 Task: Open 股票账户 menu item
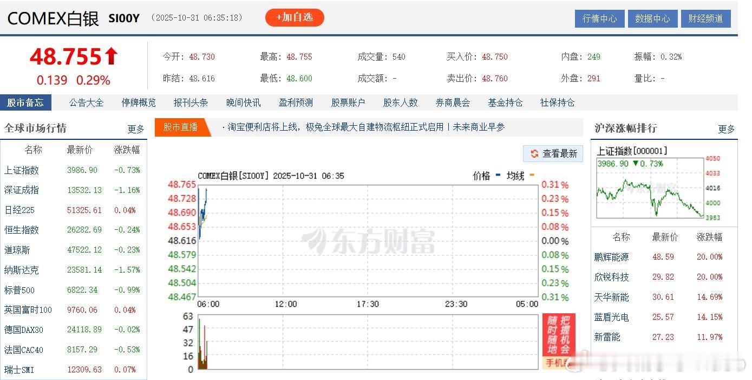(348, 102)
